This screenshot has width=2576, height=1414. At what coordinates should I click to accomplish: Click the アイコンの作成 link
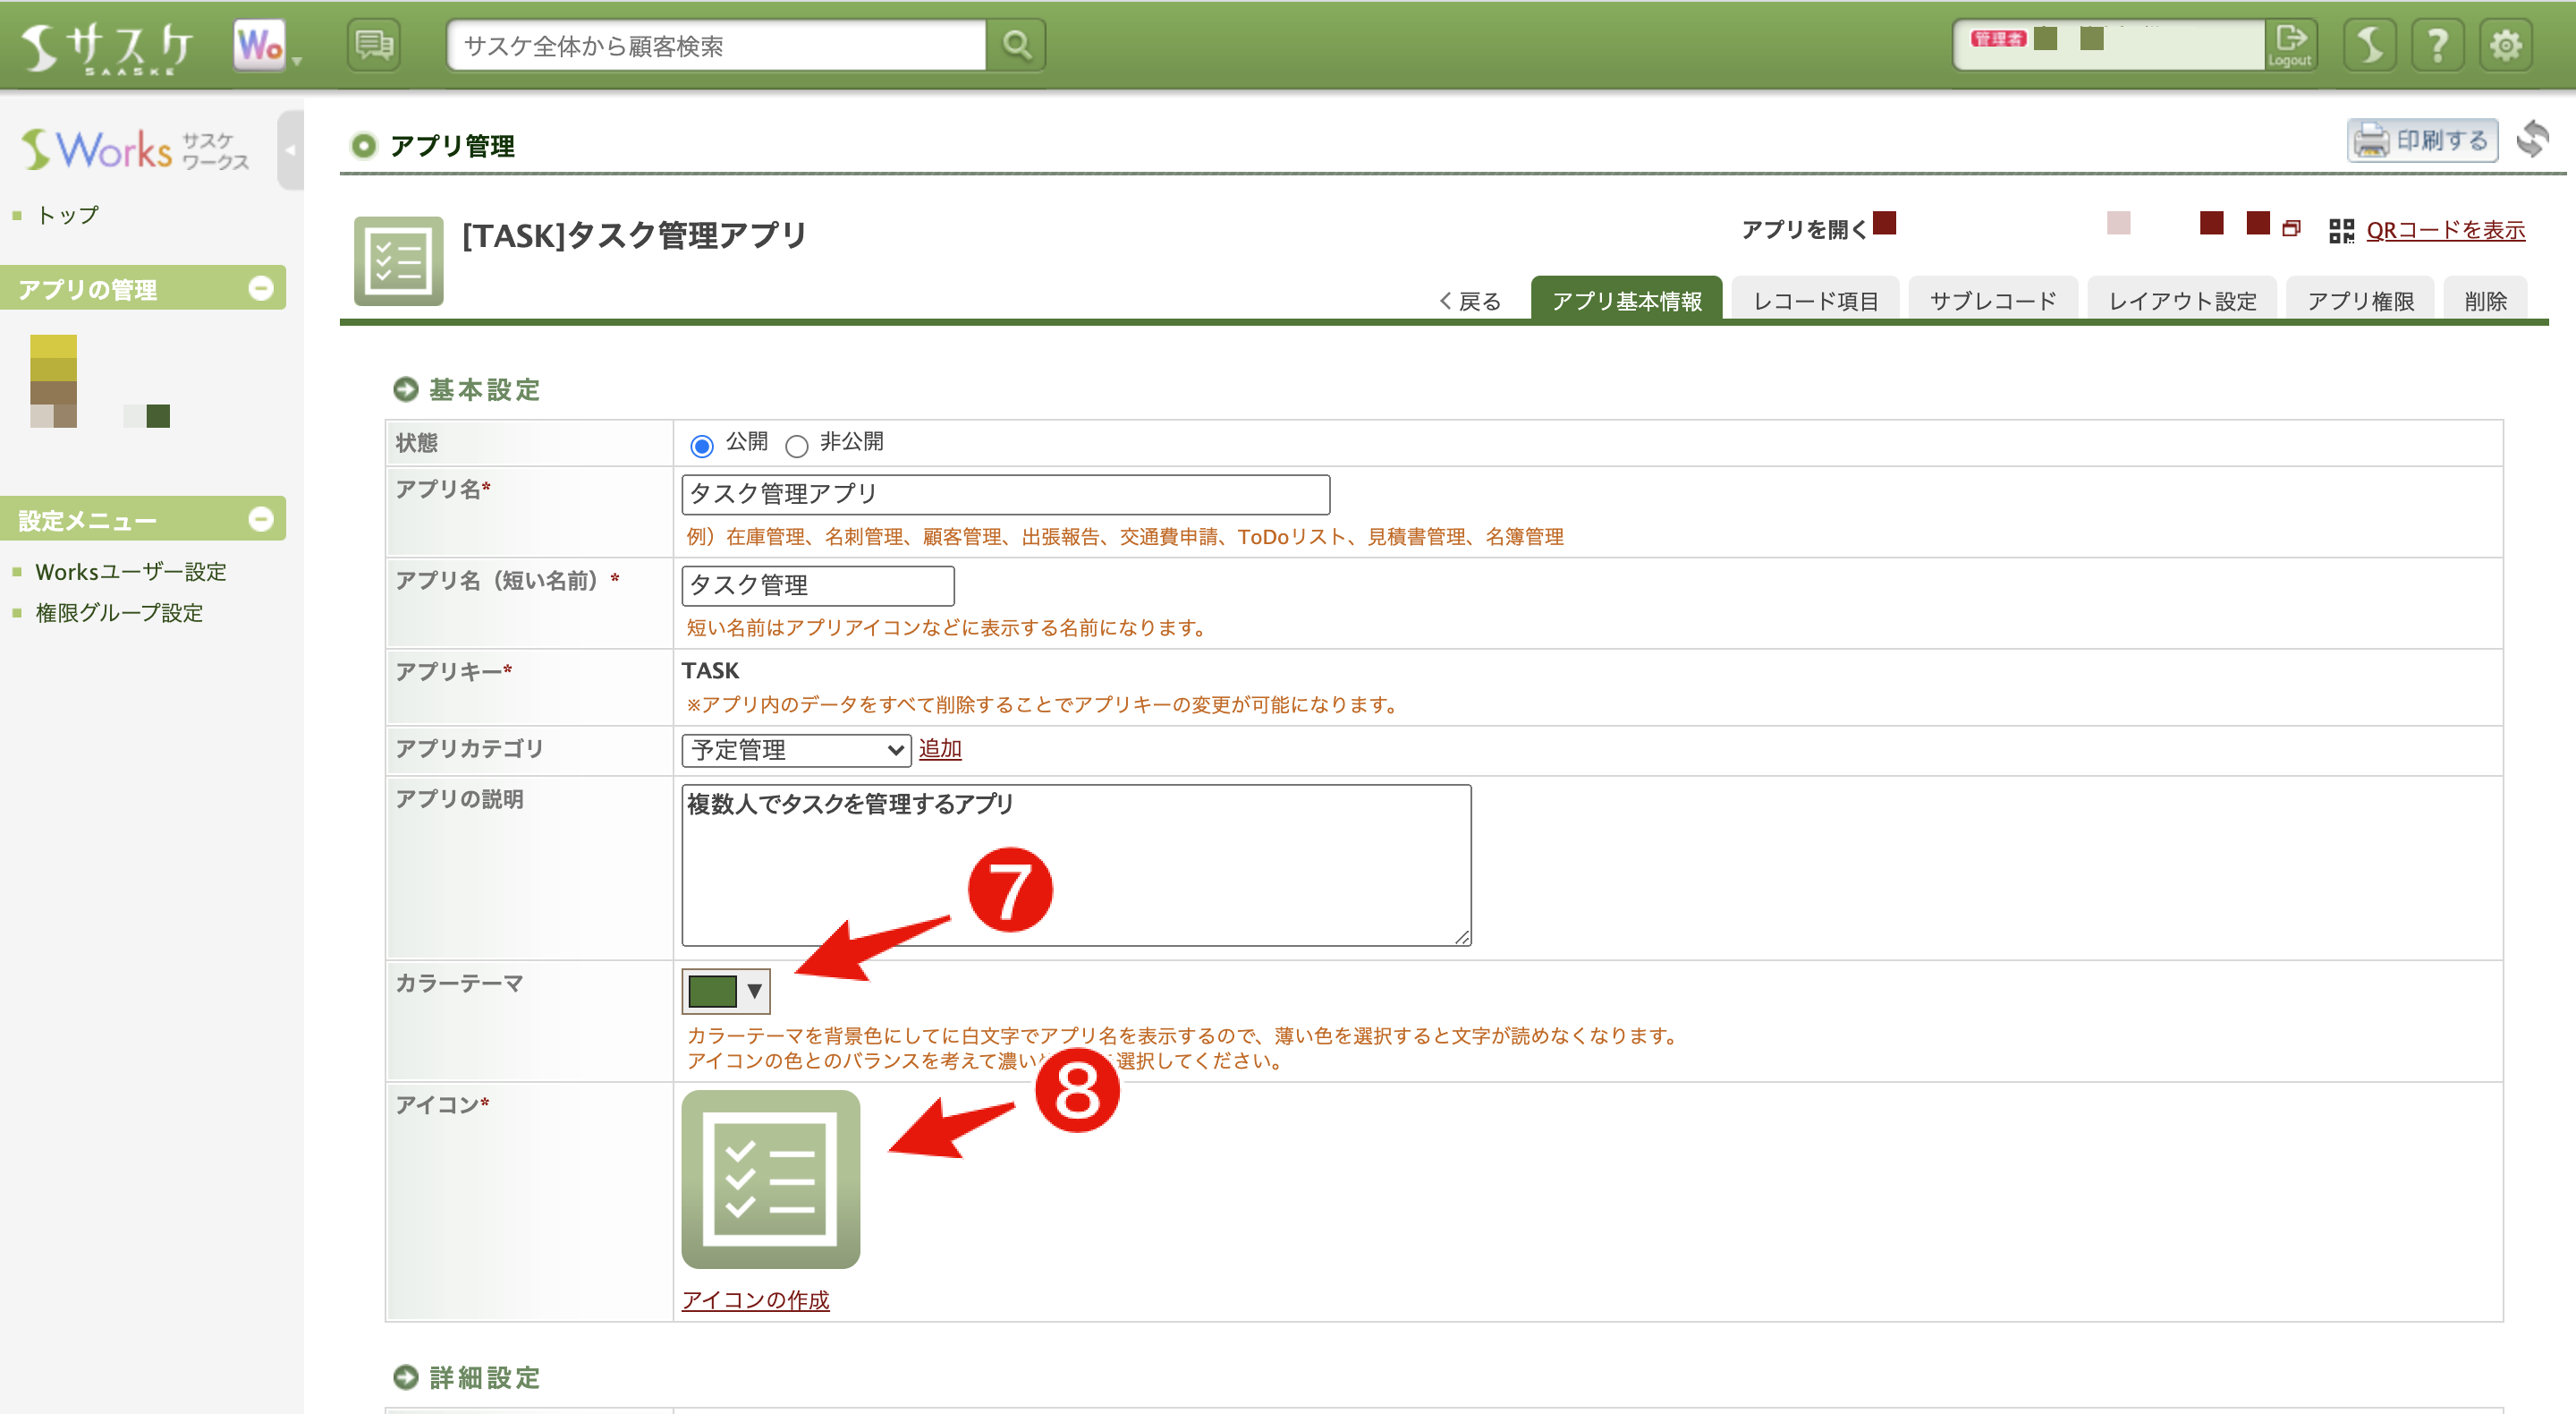(757, 1300)
